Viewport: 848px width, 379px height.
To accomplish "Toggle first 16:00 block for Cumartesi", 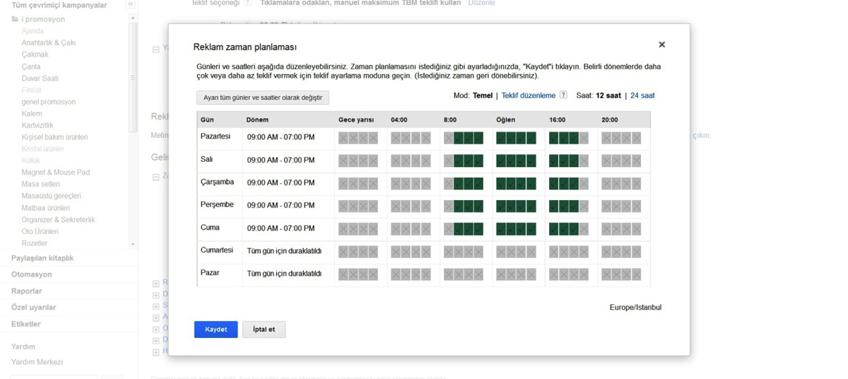I will tap(554, 252).
